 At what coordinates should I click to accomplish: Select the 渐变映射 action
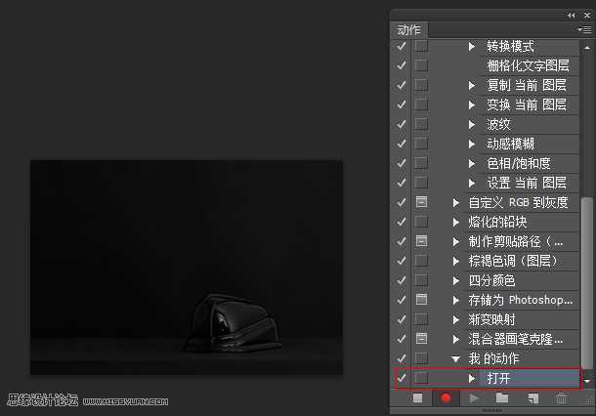[491, 319]
